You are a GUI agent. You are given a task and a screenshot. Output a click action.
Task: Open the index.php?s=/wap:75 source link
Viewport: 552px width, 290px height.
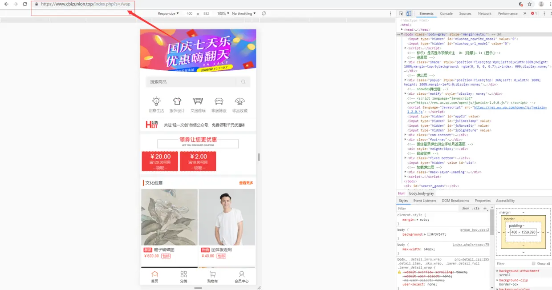pyautogui.click(x=471, y=245)
